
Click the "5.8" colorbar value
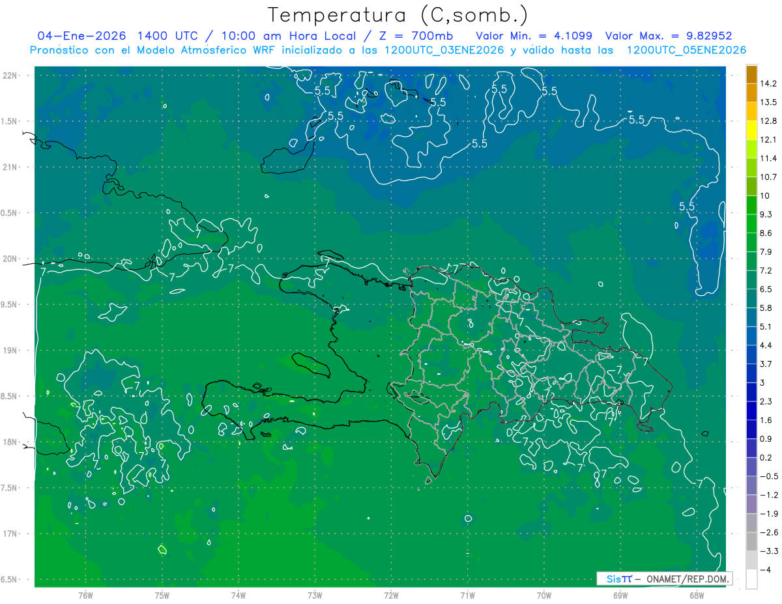click(x=766, y=308)
